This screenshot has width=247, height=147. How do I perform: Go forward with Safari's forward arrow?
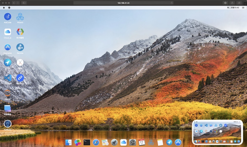[18, 3]
